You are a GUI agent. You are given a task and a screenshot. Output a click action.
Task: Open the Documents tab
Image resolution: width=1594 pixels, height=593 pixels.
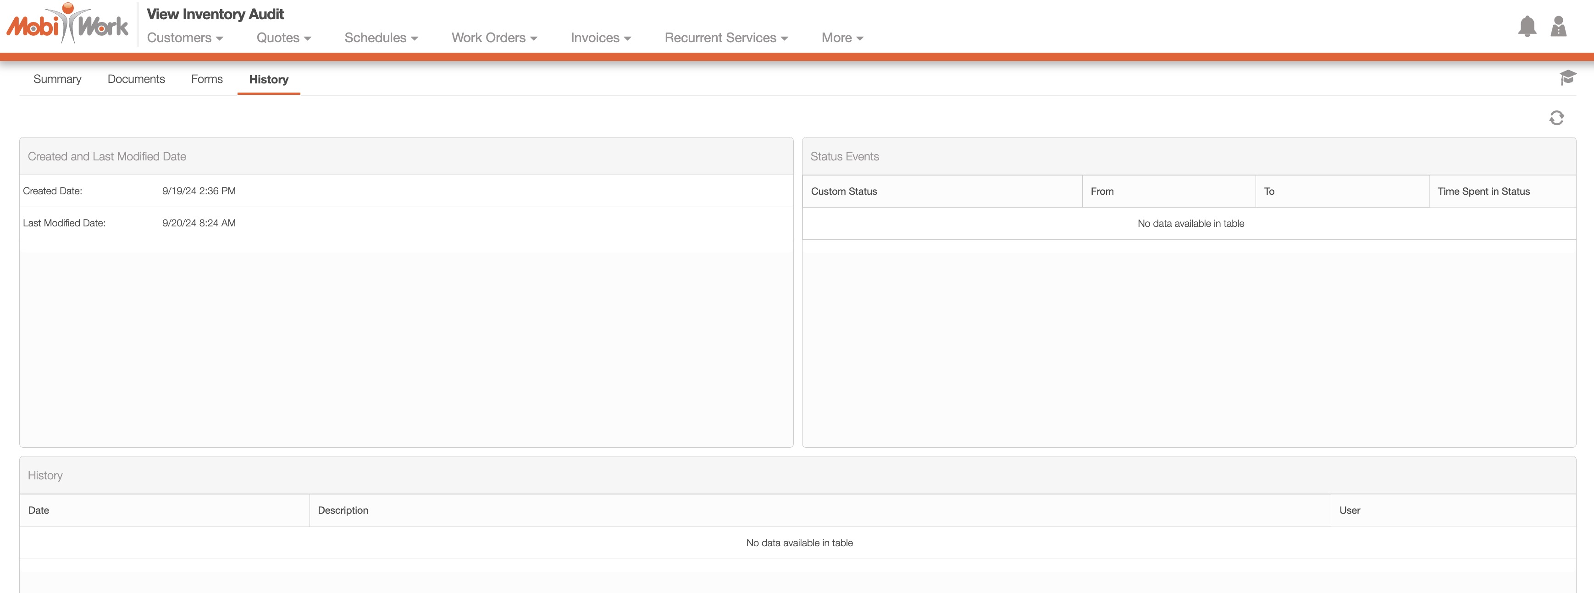[x=136, y=79]
